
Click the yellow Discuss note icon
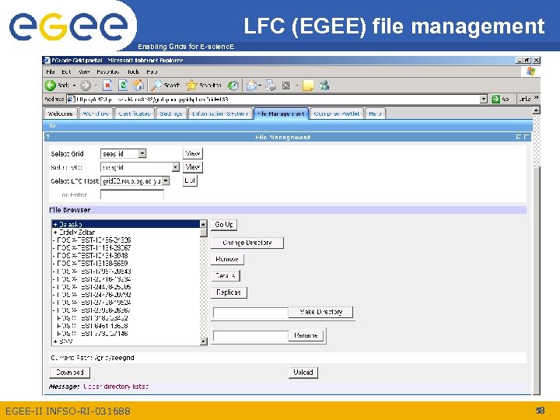308,86
